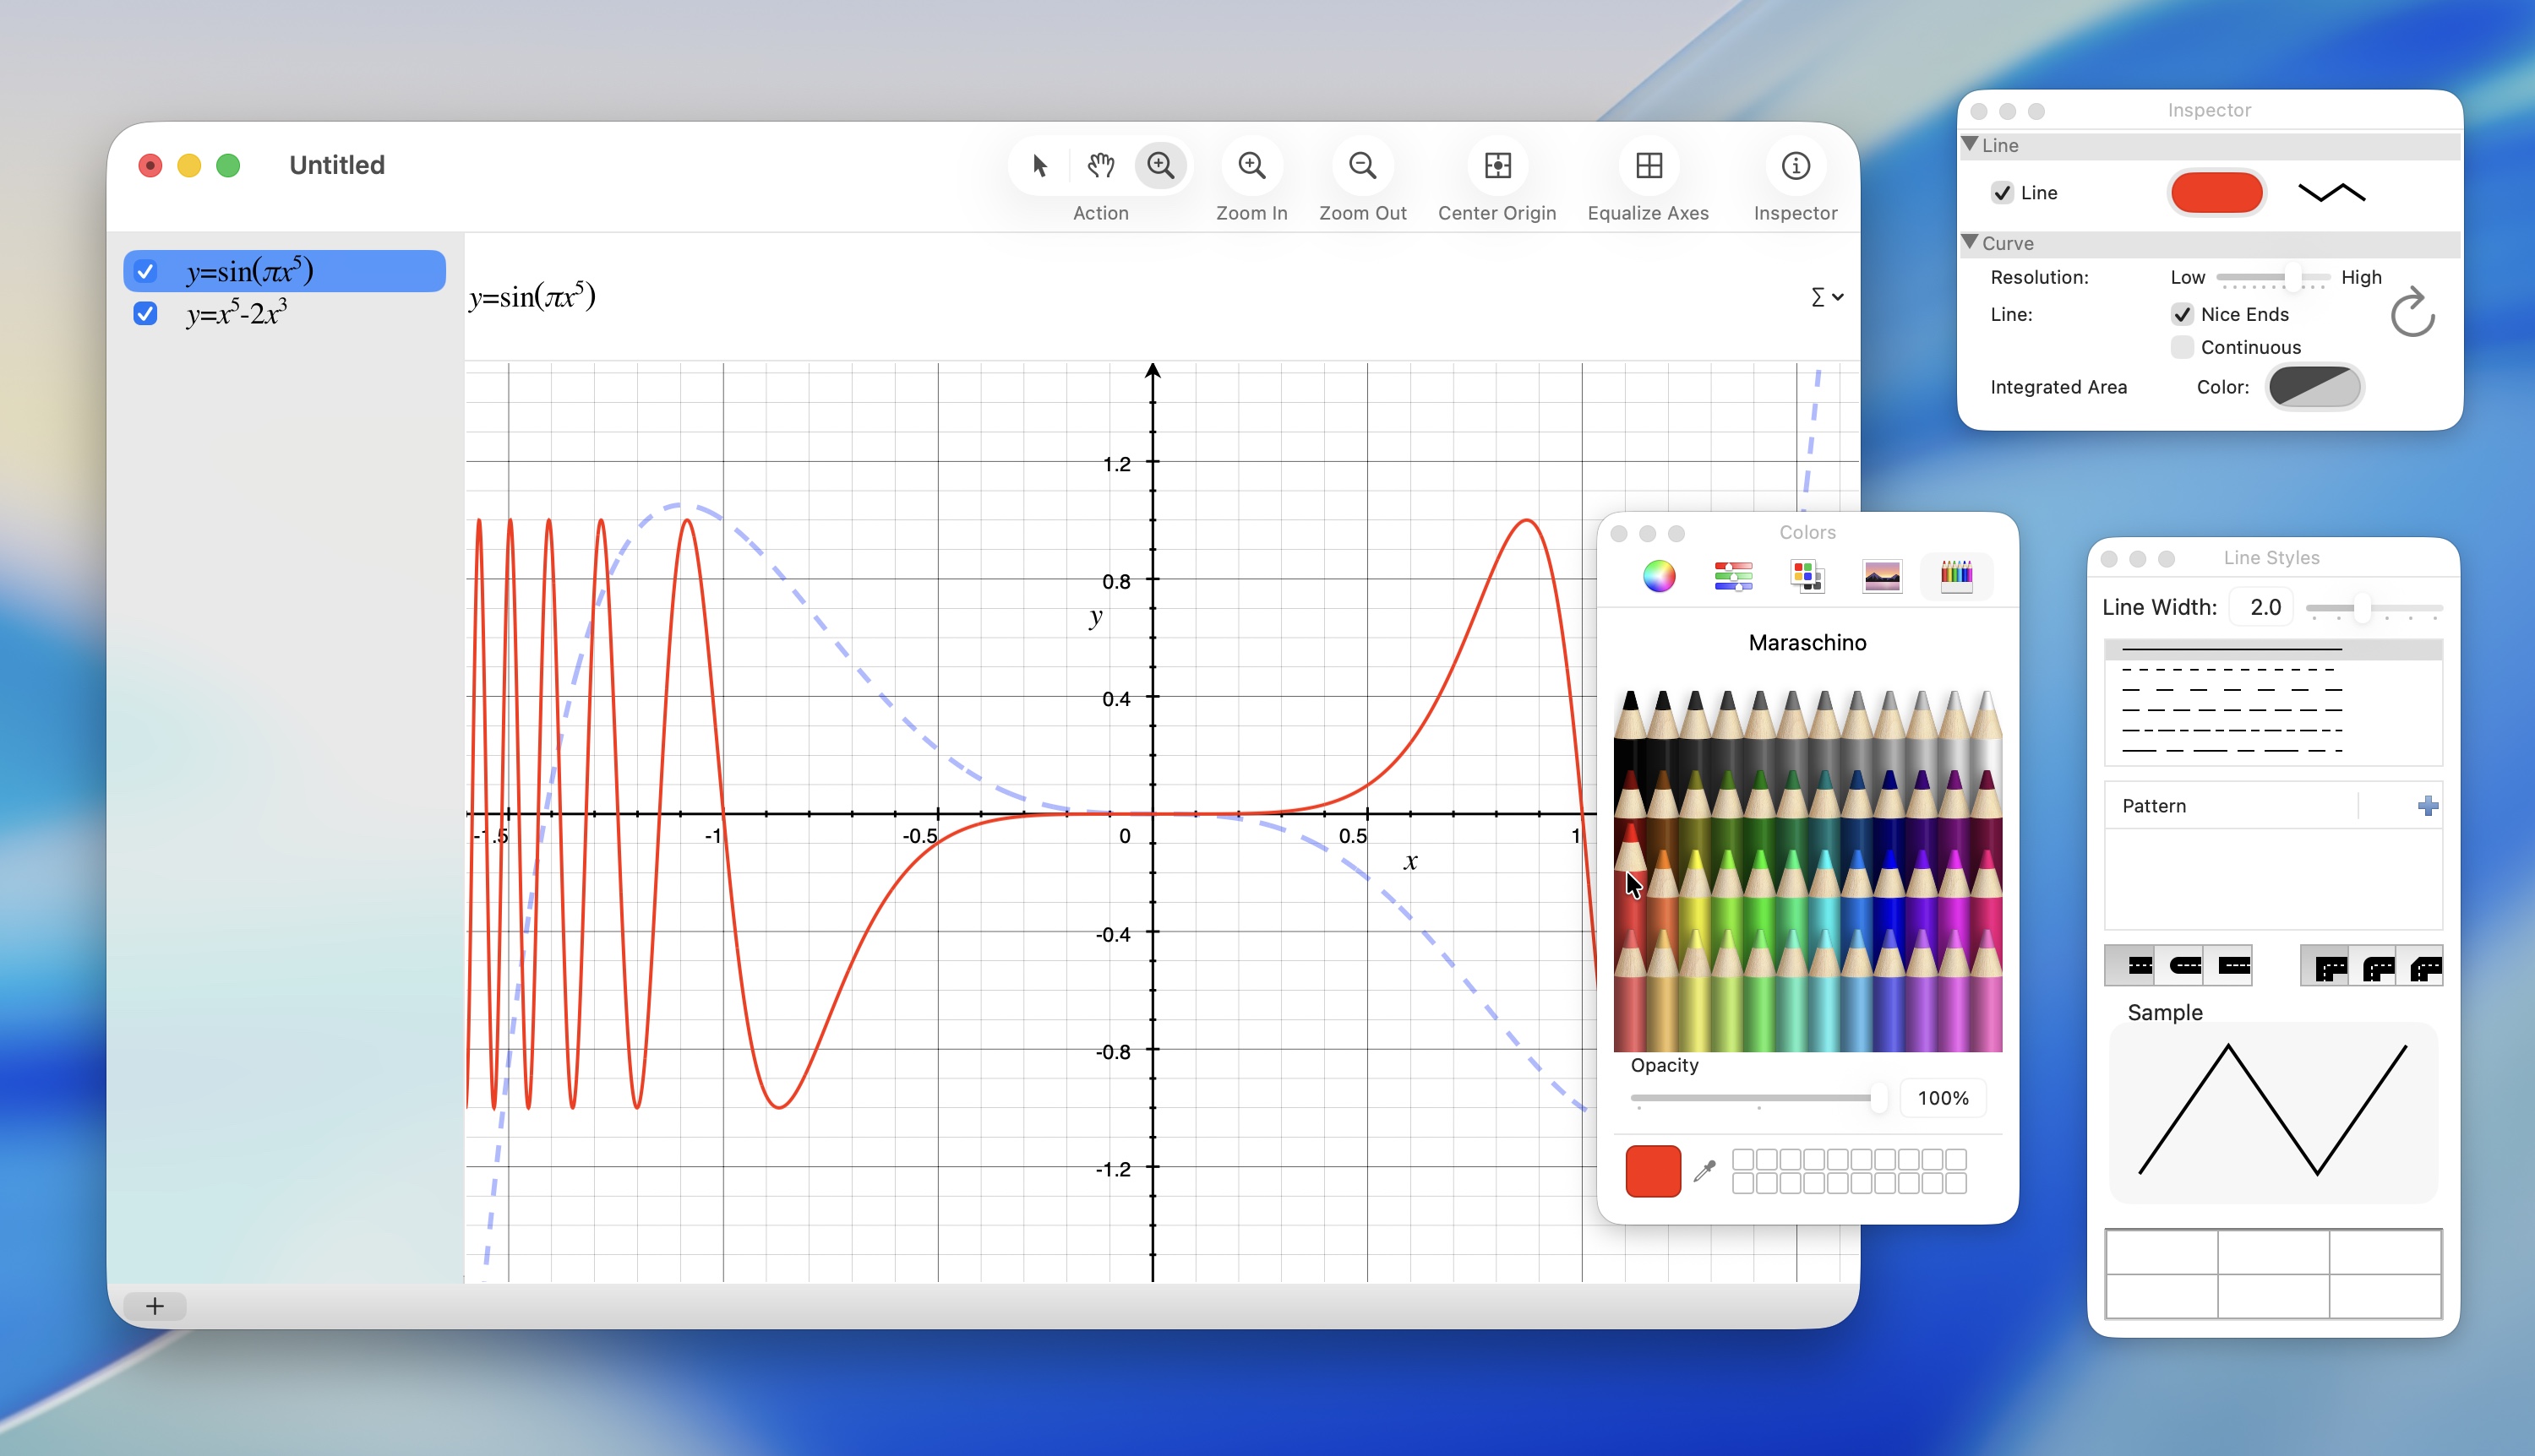
Task: Enable the Continuous checkbox
Action: (2182, 347)
